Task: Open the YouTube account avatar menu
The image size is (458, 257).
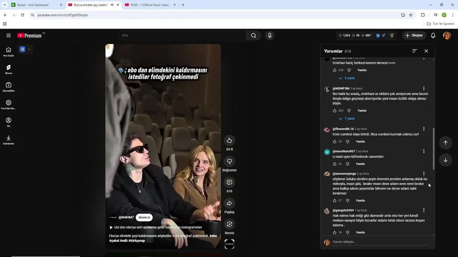Action: click(447, 35)
